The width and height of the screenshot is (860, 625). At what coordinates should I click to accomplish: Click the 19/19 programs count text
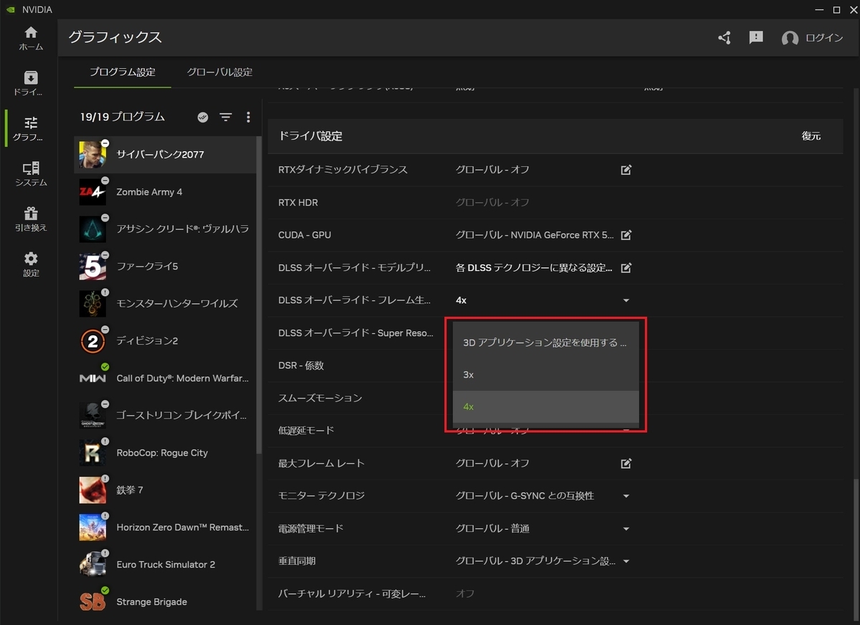point(123,117)
